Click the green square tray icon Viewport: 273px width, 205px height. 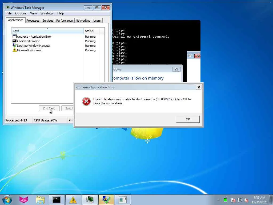point(225,200)
